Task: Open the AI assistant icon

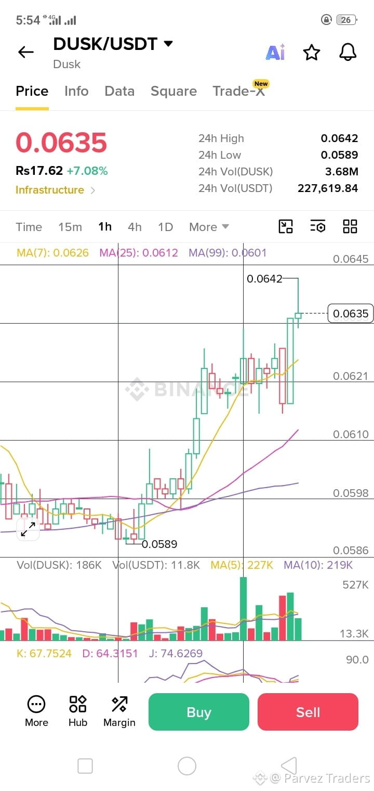Action: coord(275,52)
